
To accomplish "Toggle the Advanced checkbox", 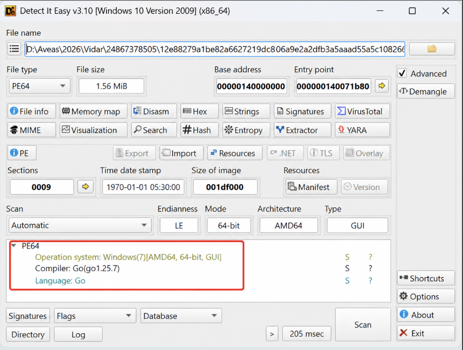I will click(403, 73).
